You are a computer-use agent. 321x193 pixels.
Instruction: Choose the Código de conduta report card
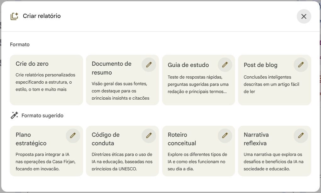click(105, 139)
